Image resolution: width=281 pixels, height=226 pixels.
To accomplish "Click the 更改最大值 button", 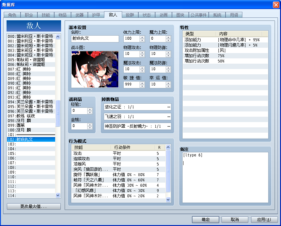I will (x=34, y=206).
